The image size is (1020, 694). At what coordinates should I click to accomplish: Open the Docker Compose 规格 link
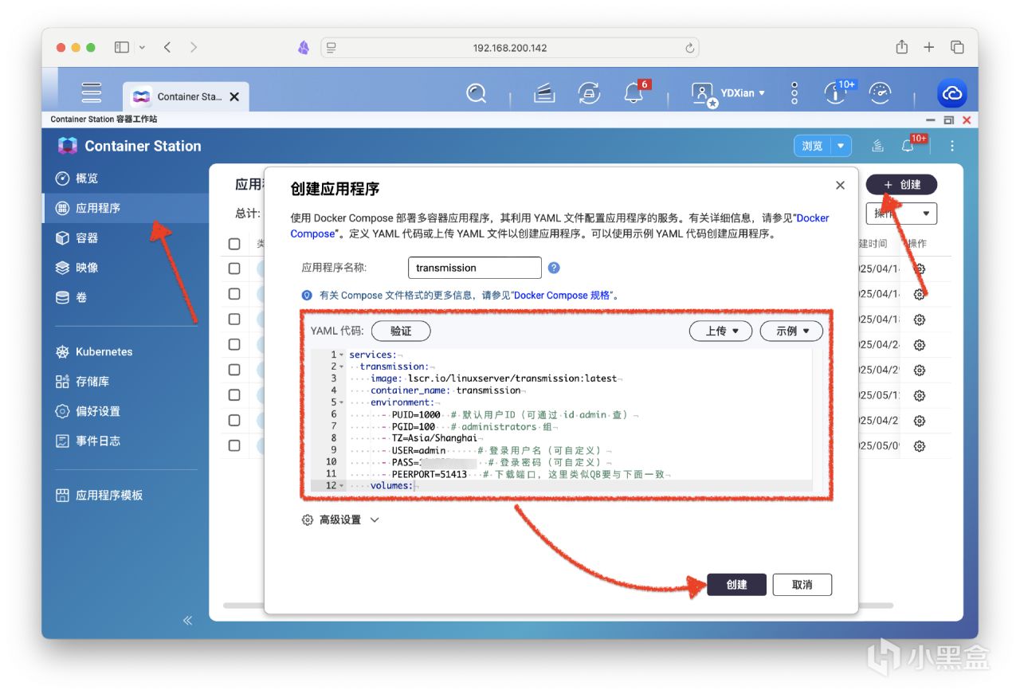tap(563, 295)
